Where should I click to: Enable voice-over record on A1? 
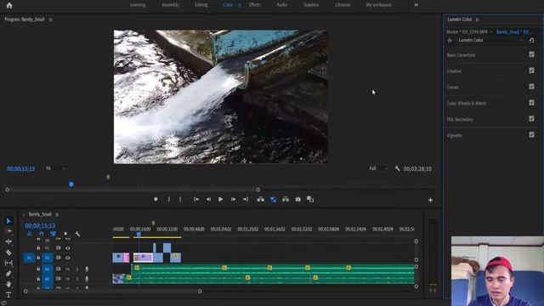click(x=87, y=269)
